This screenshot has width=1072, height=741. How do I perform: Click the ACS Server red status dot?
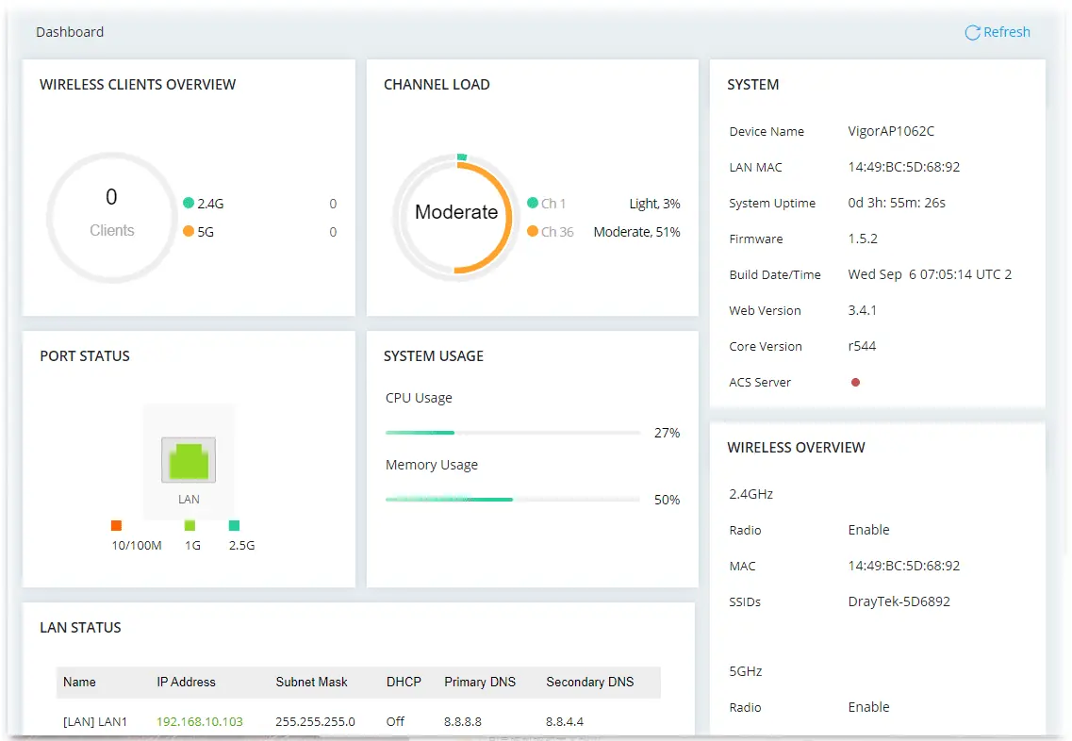click(855, 382)
